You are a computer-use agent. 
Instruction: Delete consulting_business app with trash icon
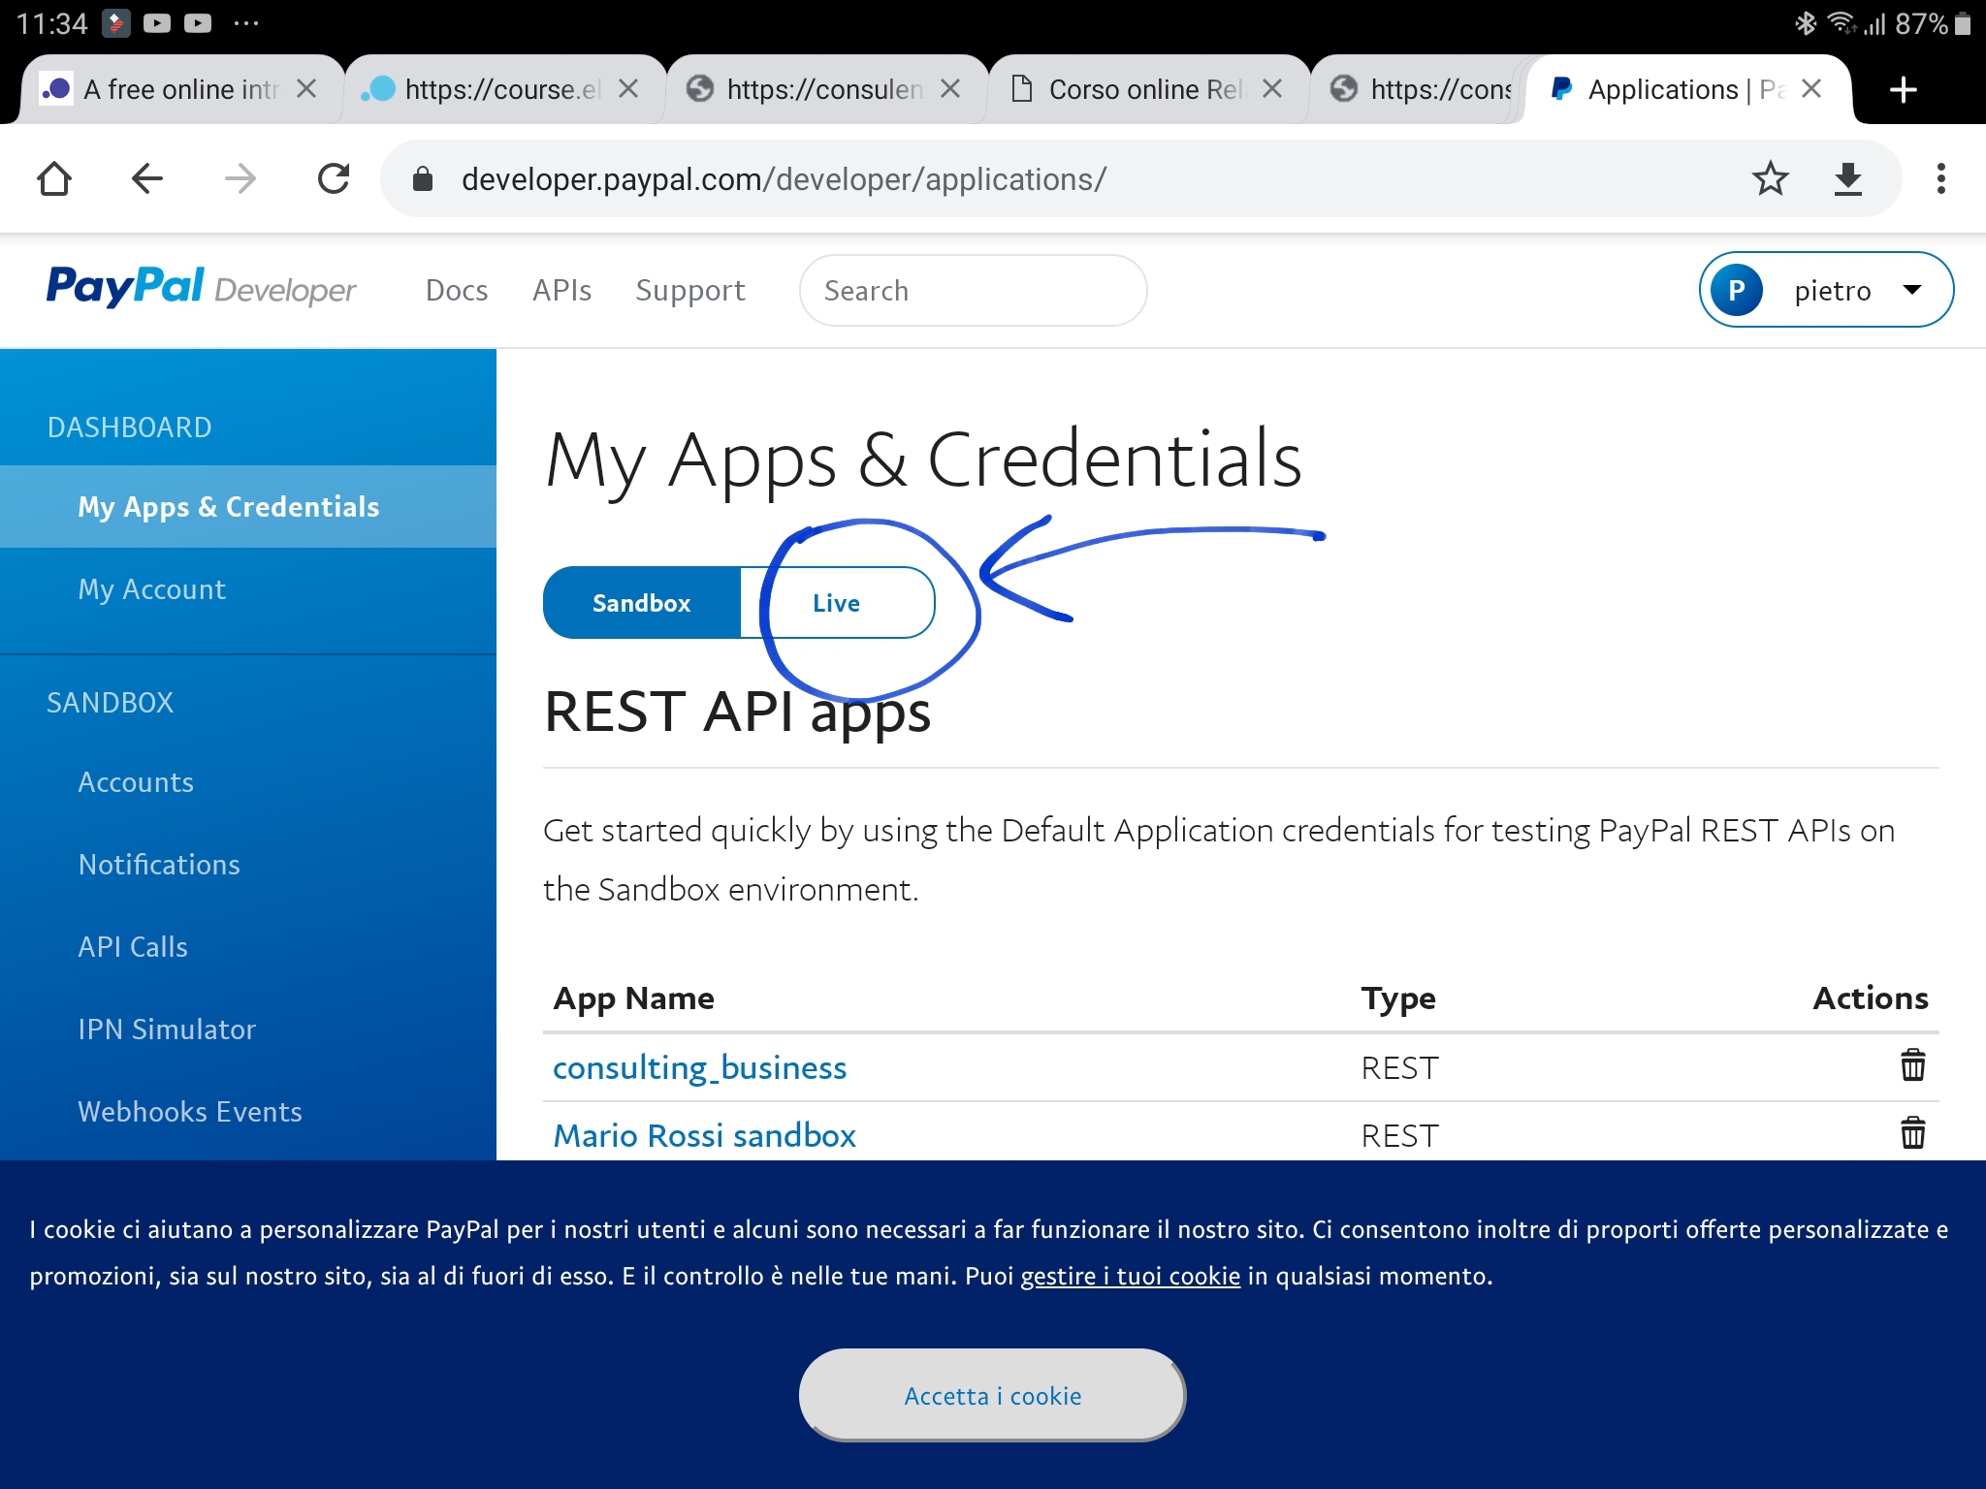(x=1912, y=1065)
